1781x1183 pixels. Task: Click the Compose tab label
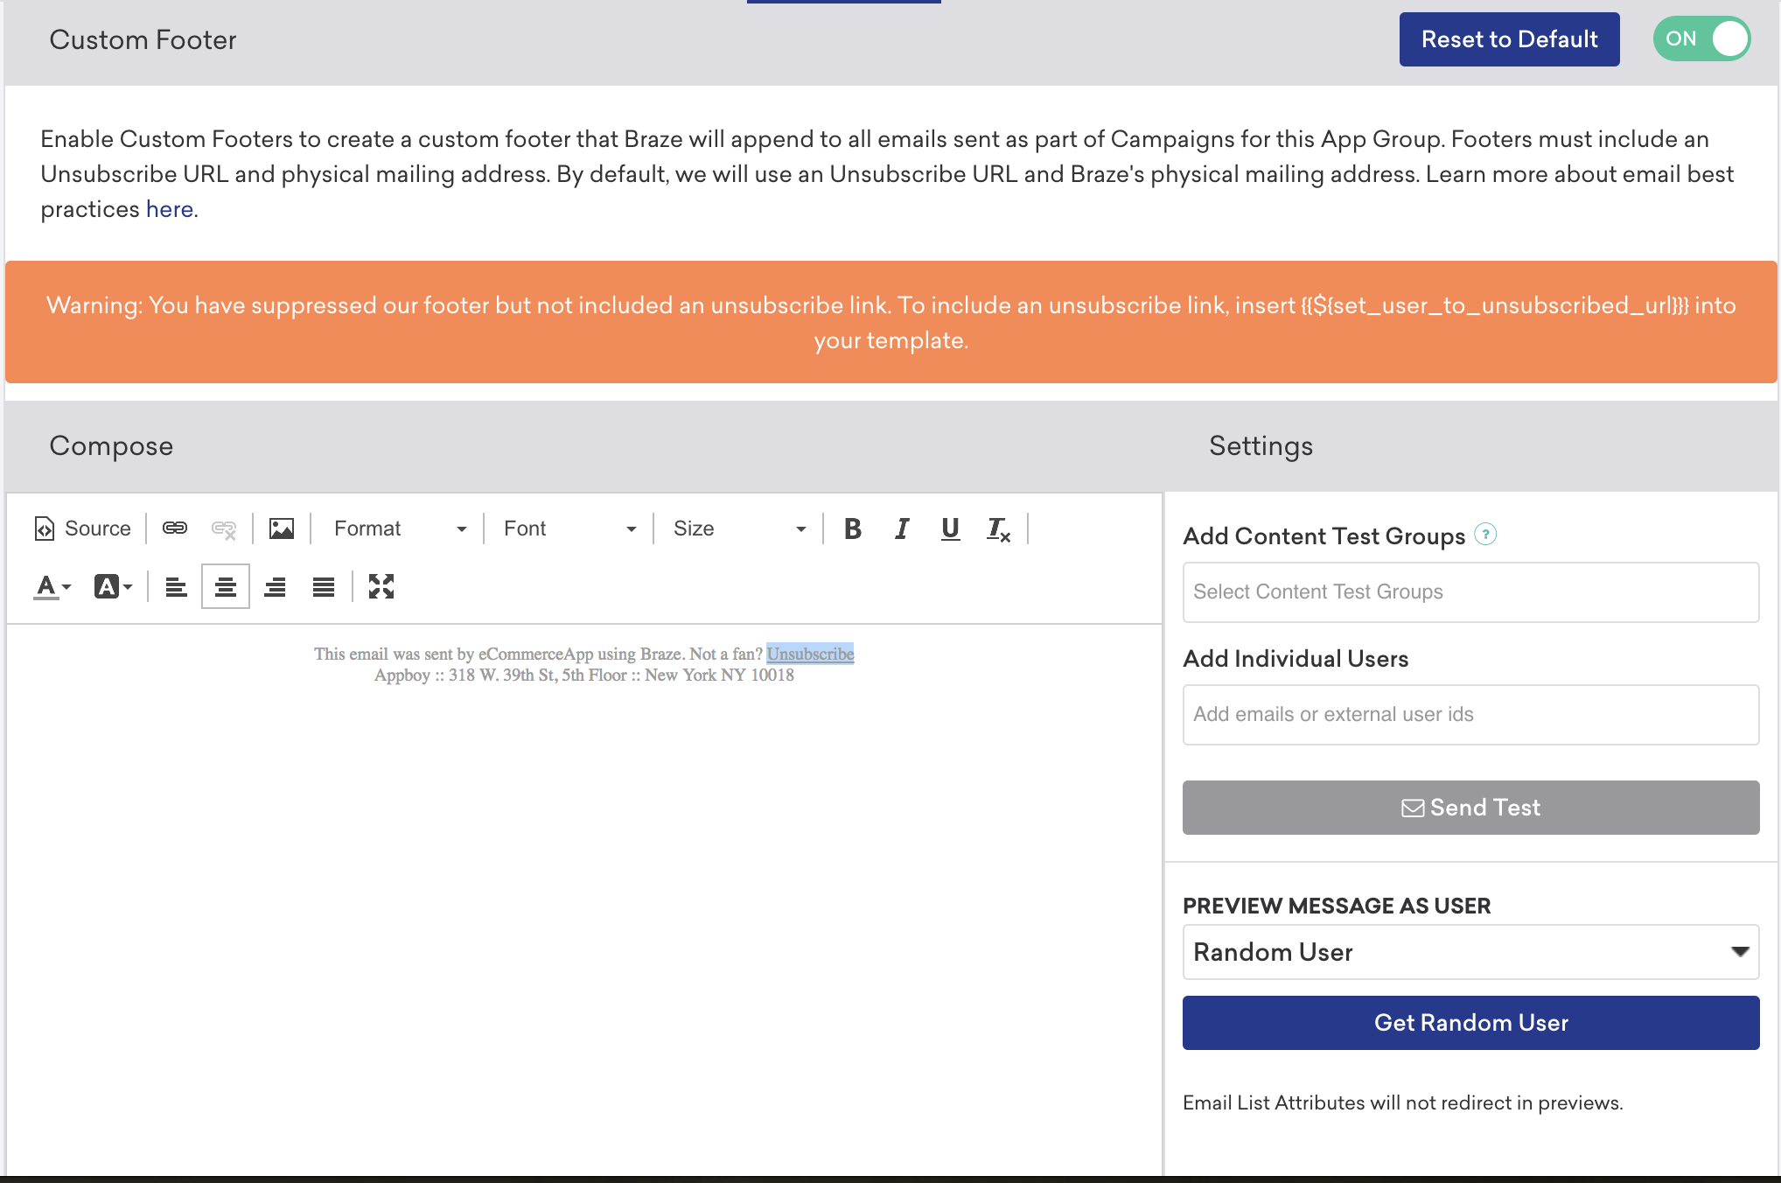111,446
